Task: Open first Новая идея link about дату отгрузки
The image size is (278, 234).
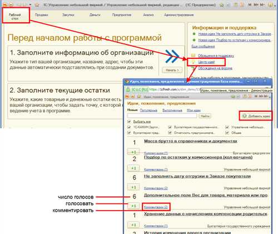Action: (235, 34)
